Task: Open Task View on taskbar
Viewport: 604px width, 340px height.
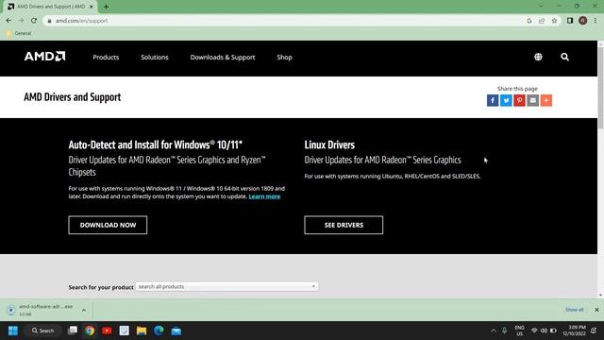Action: click(x=73, y=331)
